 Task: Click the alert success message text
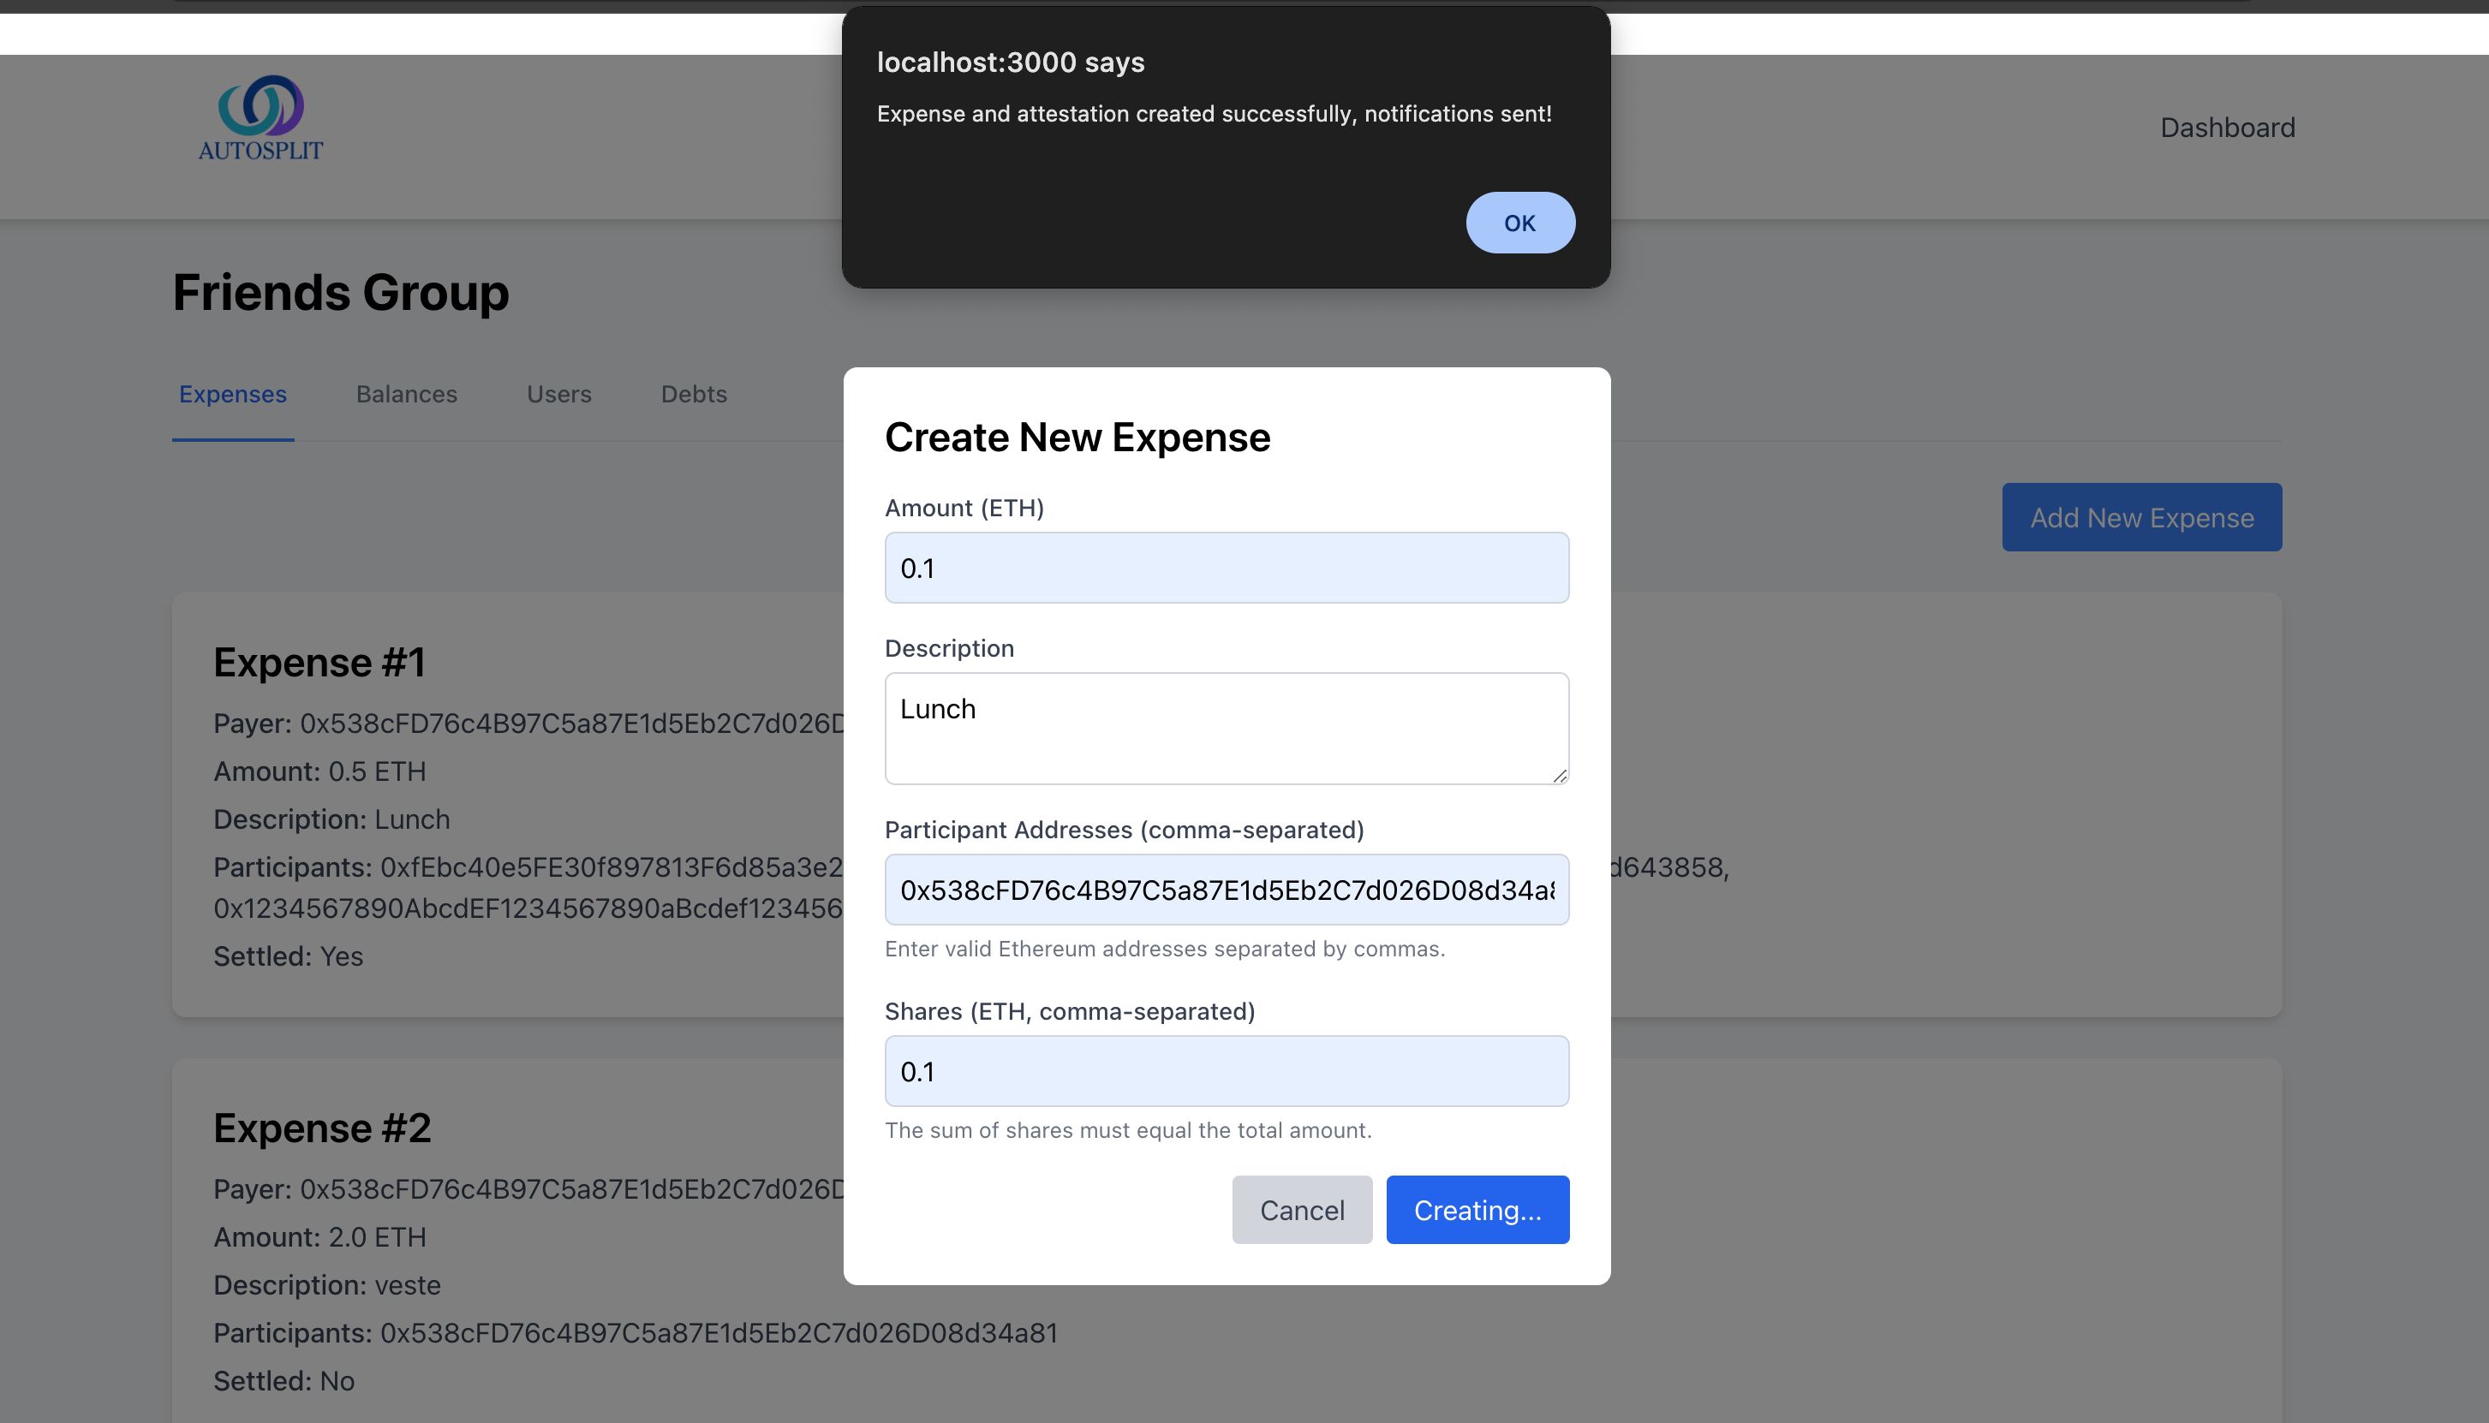click(x=1213, y=115)
